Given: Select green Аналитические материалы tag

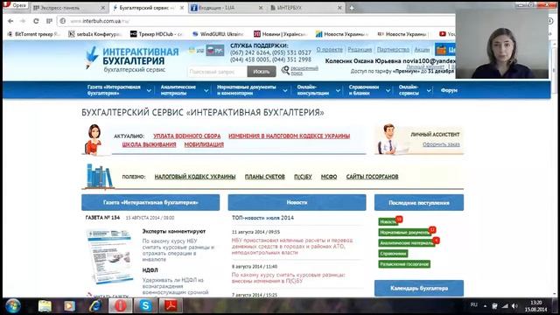Looking at the screenshot, I should (x=406, y=243).
